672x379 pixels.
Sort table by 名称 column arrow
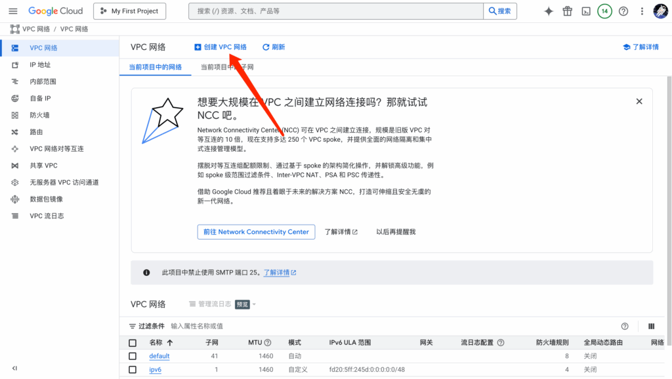170,343
